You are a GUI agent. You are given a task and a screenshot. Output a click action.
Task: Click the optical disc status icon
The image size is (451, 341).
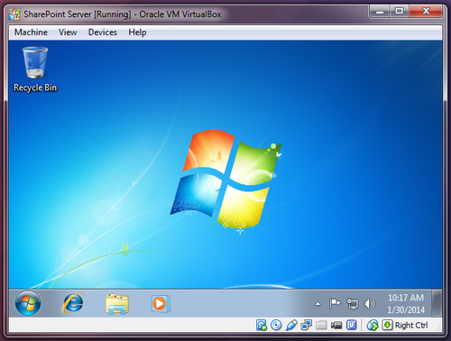pyautogui.click(x=276, y=325)
